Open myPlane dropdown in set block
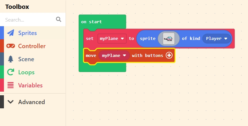Viewport: 248px width, 126px height. [x=112, y=39]
